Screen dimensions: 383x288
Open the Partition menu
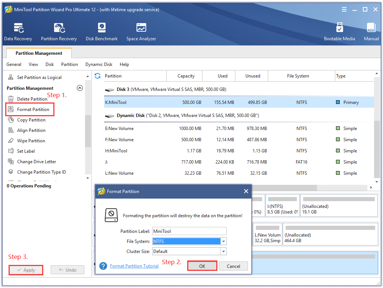tap(69, 64)
